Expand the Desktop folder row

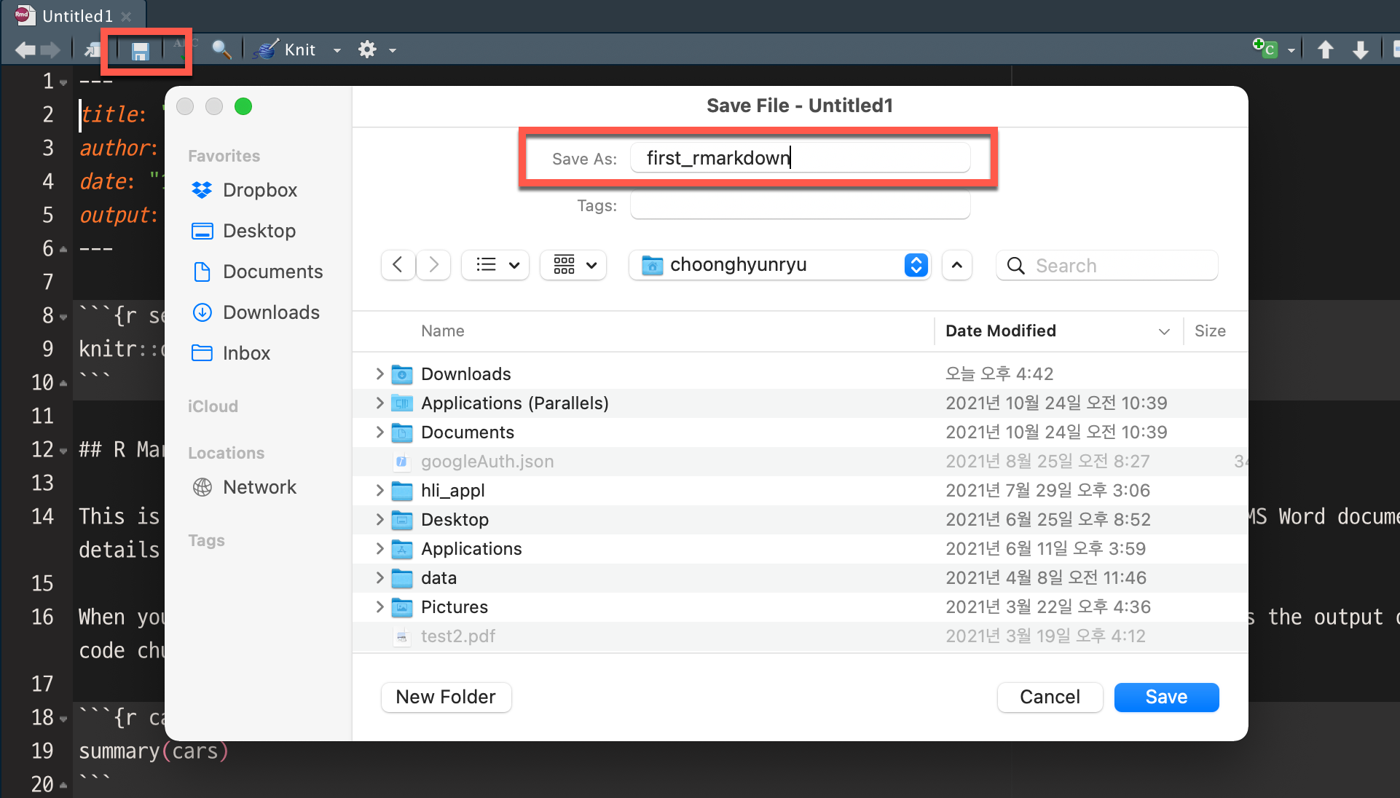coord(380,519)
